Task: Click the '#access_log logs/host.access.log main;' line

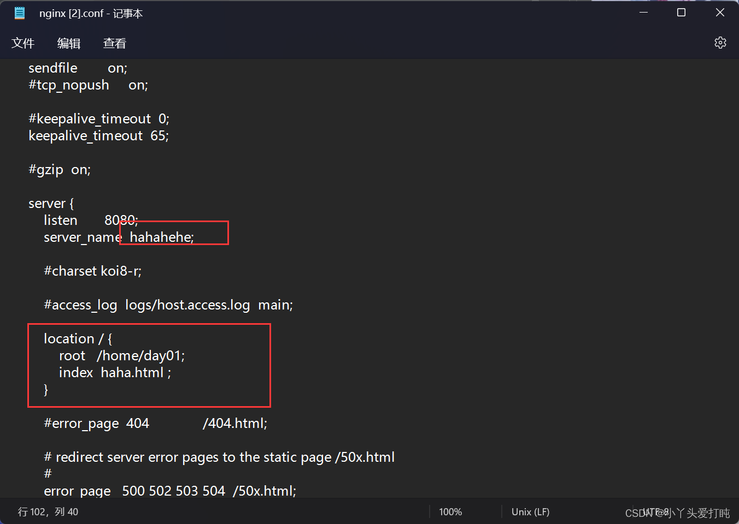Action: point(168,305)
